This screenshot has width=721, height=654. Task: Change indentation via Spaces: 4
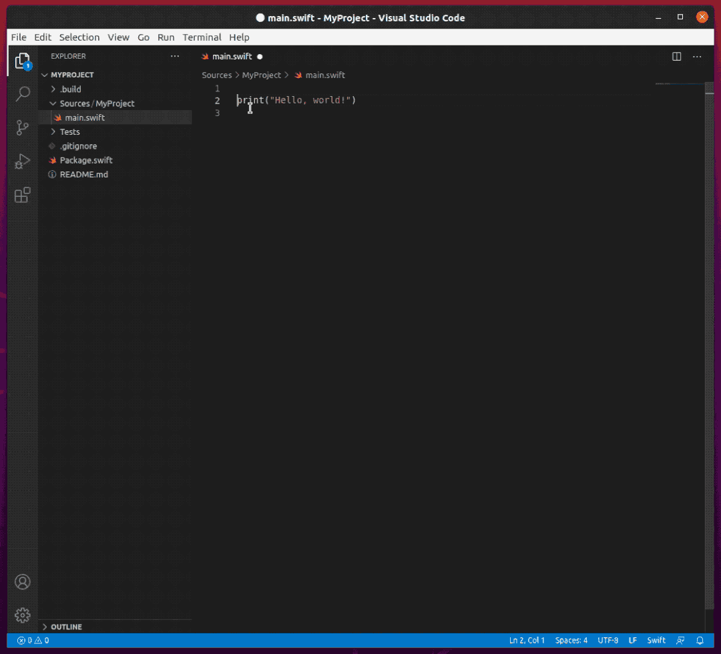(x=571, y=640)
